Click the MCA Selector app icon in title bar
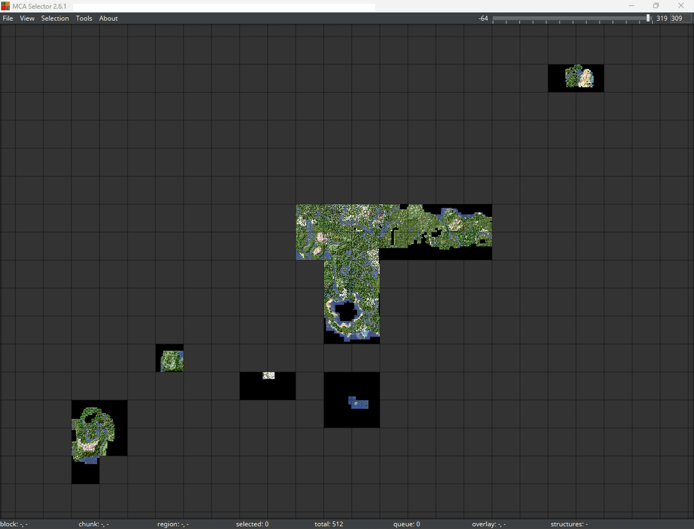 (6, 6)
